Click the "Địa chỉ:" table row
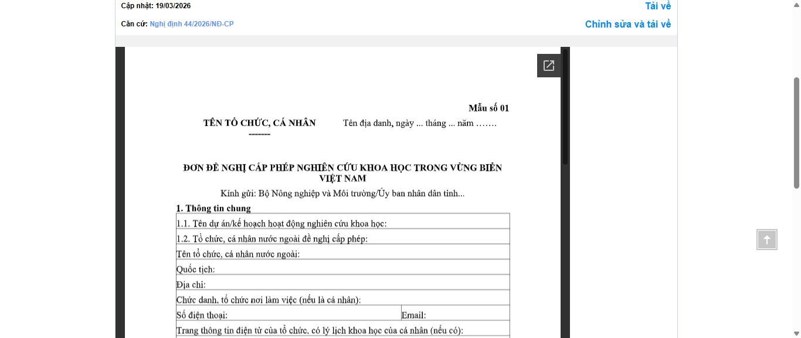This screenshot has width=801, height=338. (x=342, y=282)
